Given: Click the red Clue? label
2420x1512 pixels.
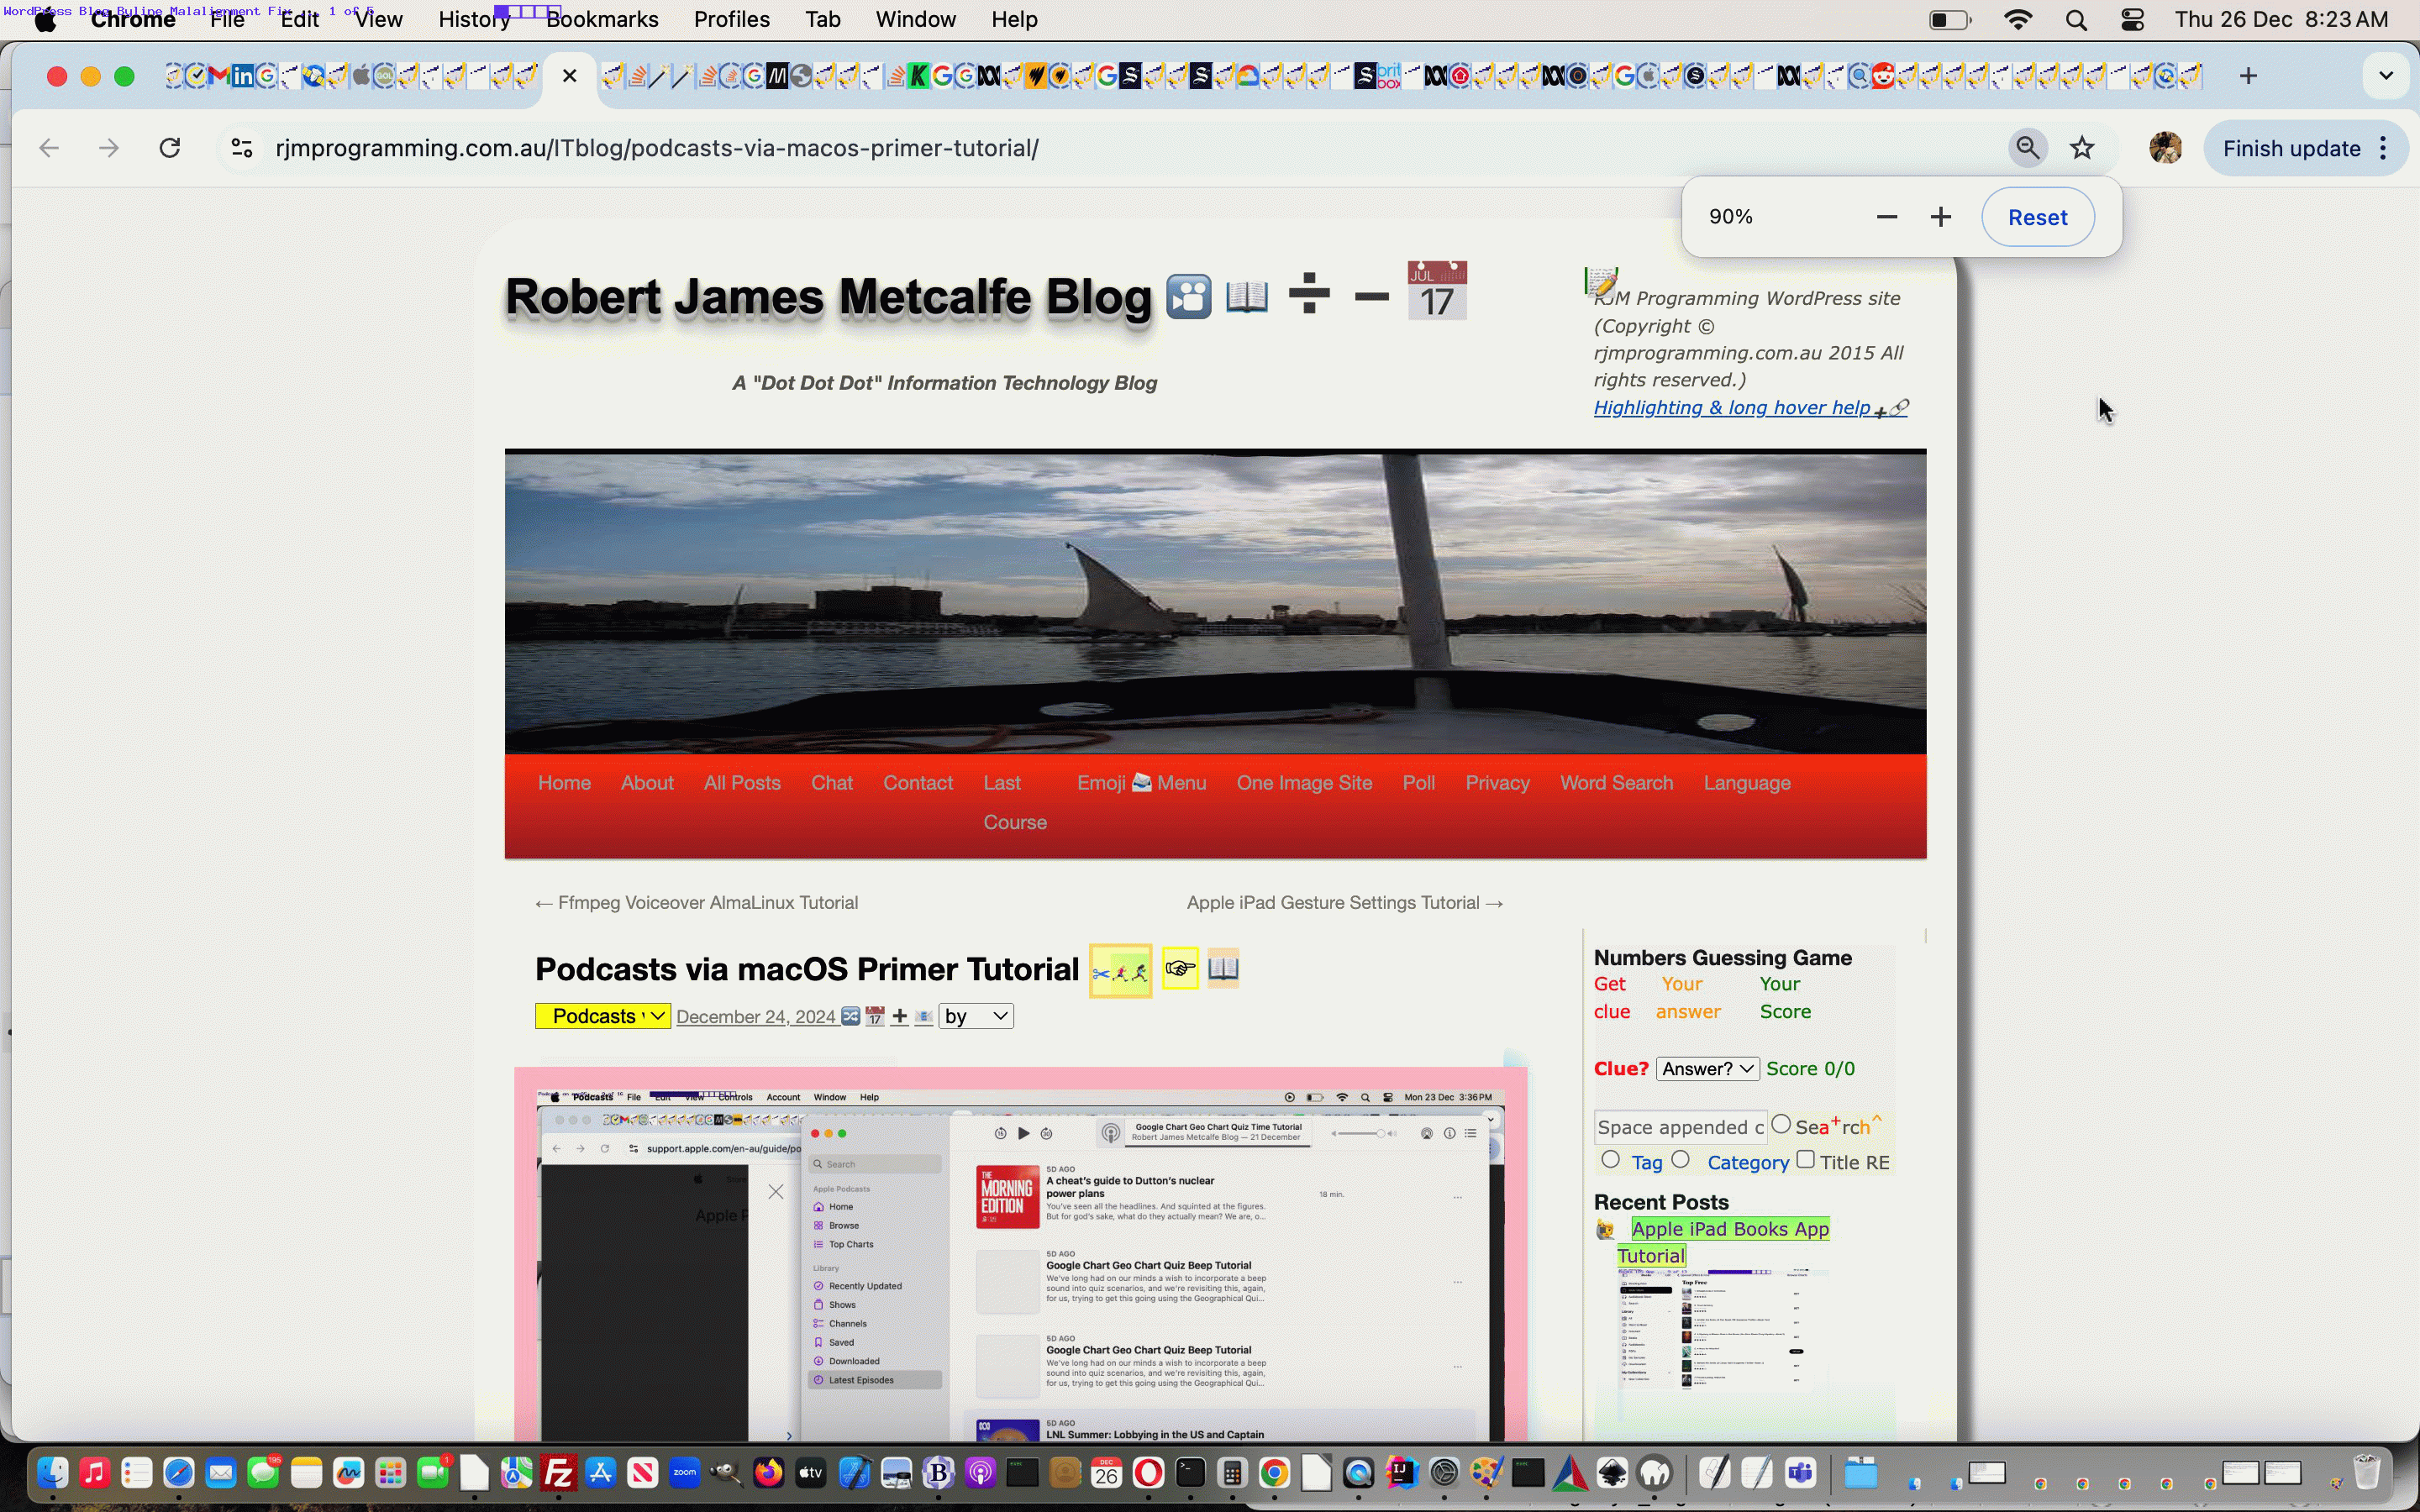Looking at the screenshot, I should point(1621,1069).
